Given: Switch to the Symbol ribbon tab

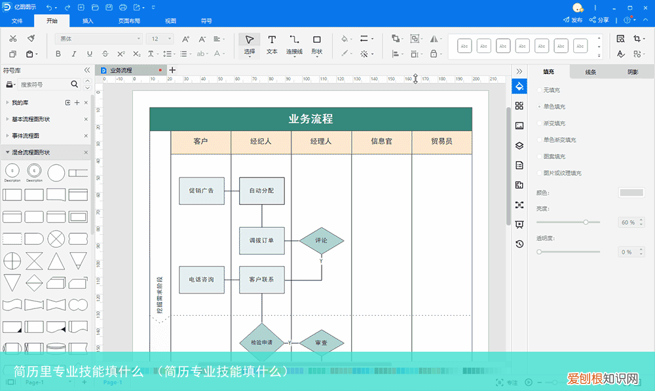Looking at the screenshot, I should click(x=206, y=21).
